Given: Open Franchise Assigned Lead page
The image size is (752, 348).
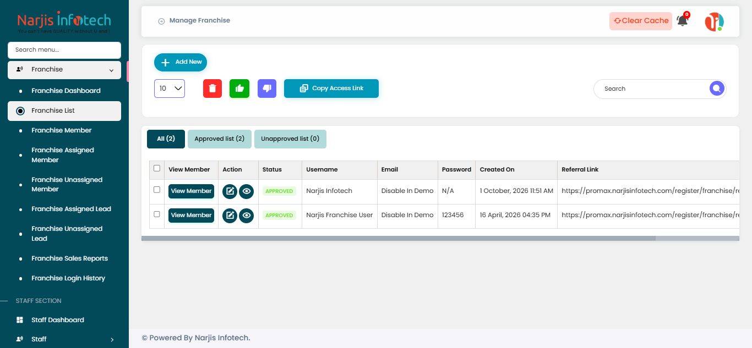Looking at the screenshot, I should [71, 209].
